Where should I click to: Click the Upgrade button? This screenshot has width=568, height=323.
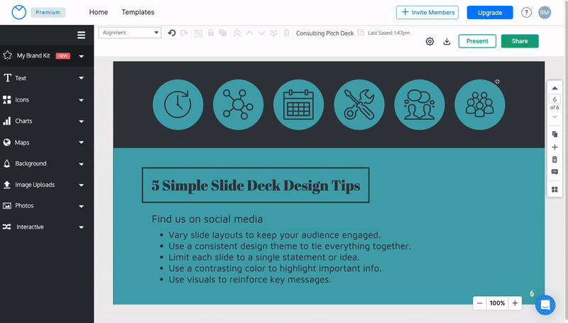point(490,13)
